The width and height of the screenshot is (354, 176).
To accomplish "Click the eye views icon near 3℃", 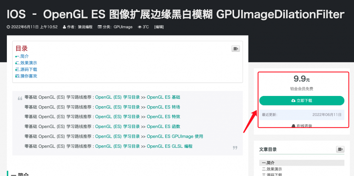I will 140,27.
